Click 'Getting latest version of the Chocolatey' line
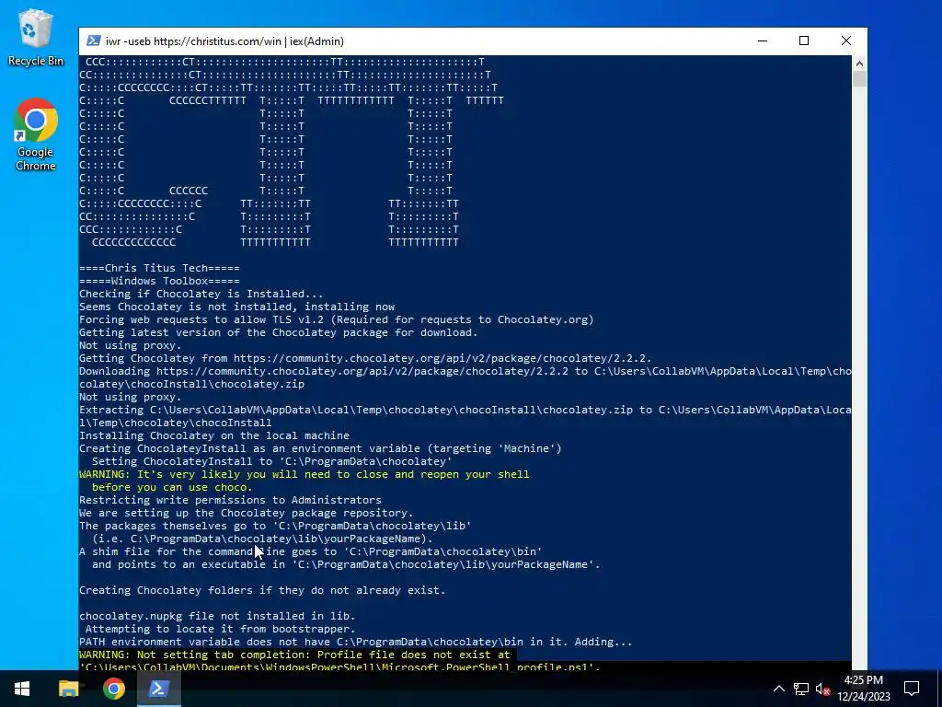The image size is (942, 707). coord(279,332)
